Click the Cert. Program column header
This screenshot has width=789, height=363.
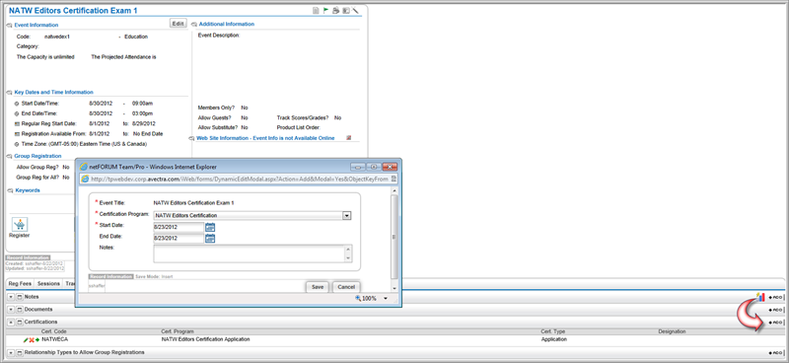(178, 331)
